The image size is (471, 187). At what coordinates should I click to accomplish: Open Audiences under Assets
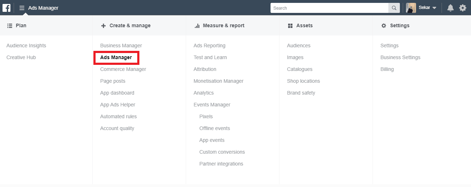click(x=299, y=45)
